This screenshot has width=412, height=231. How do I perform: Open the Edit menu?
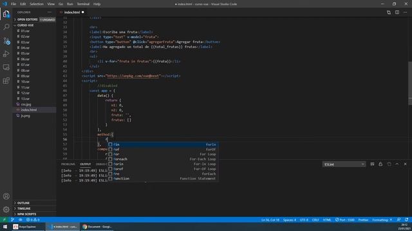point(23,4)
